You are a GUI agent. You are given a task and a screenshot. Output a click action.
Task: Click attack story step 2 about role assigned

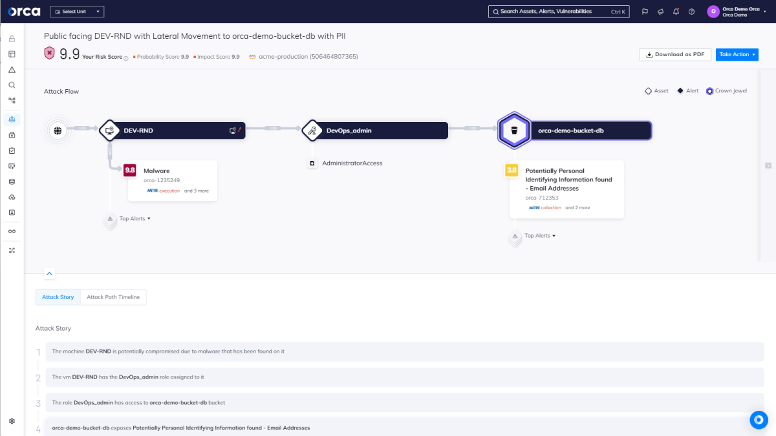click(x=404, y=377)
